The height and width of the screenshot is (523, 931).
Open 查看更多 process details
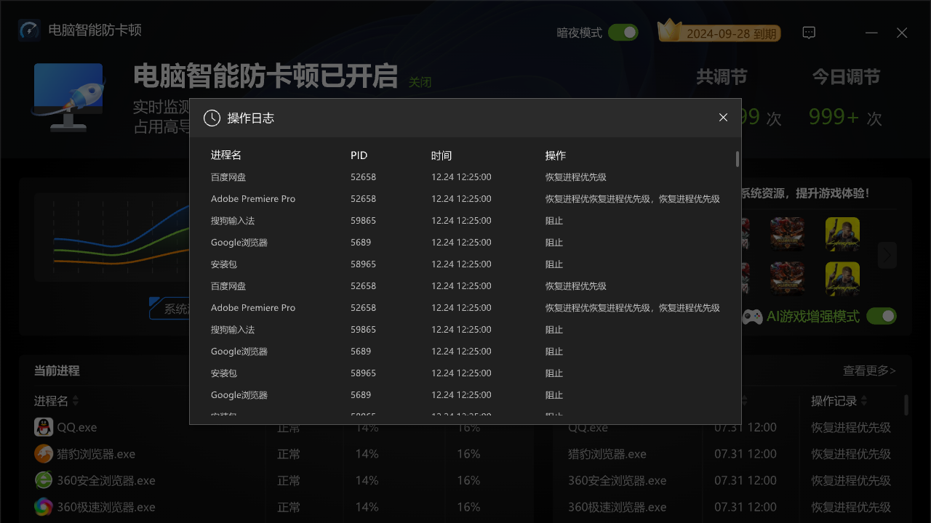[x=869, y=370]
